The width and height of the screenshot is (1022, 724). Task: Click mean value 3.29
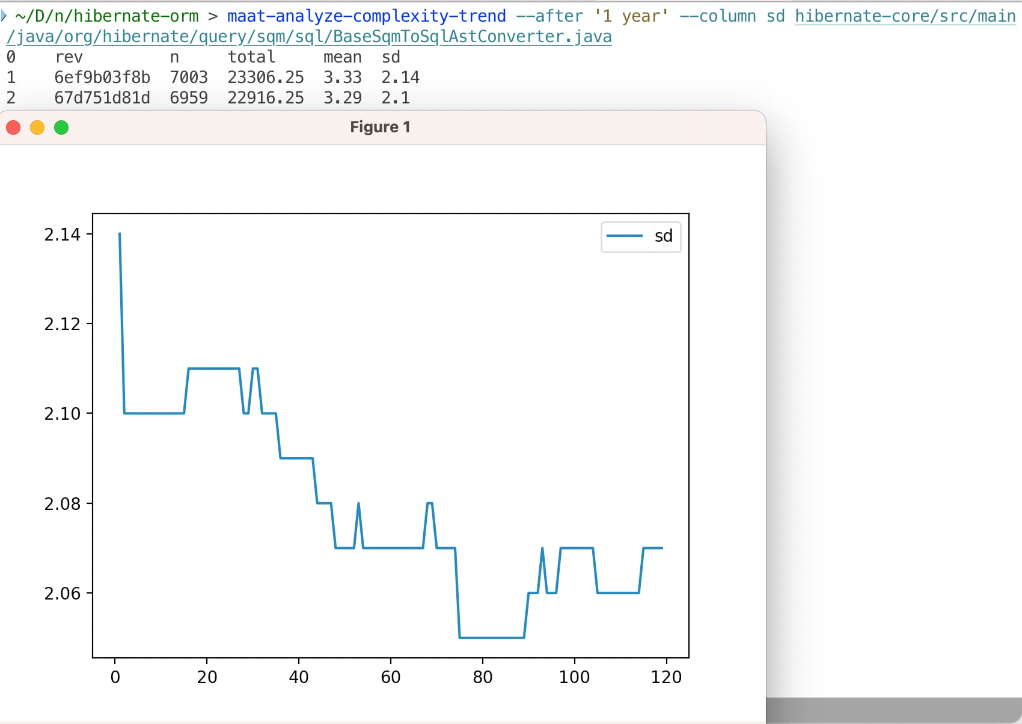[x=343, y=98]
